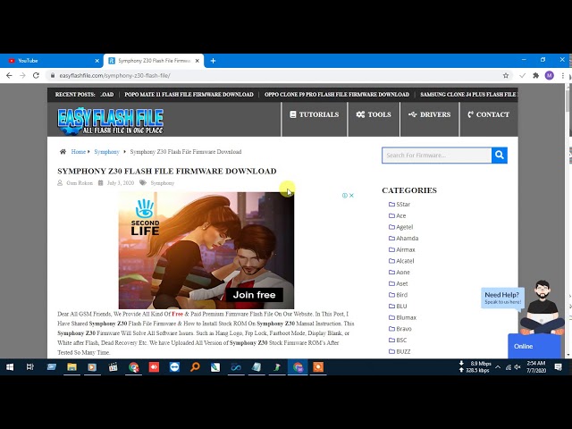The height and width of the screenshot is (429, 572).
Task: Click the ad info icon
Action: pos(344,196)
